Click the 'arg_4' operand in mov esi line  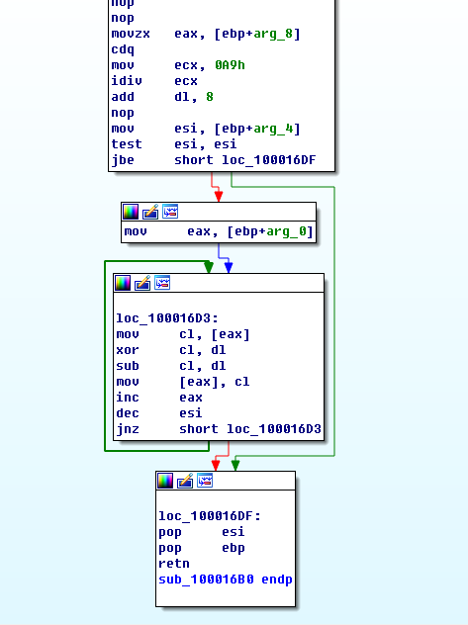pos(273,129)
